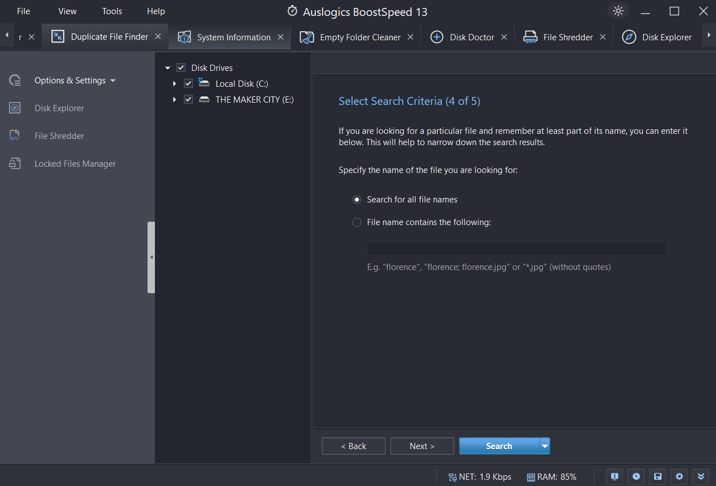
Task: Click the file name text field
Action: (x=517, y=248)
